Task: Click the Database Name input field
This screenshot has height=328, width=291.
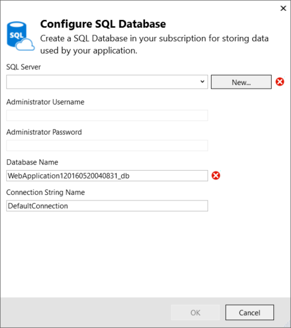Action: [107, 176]
